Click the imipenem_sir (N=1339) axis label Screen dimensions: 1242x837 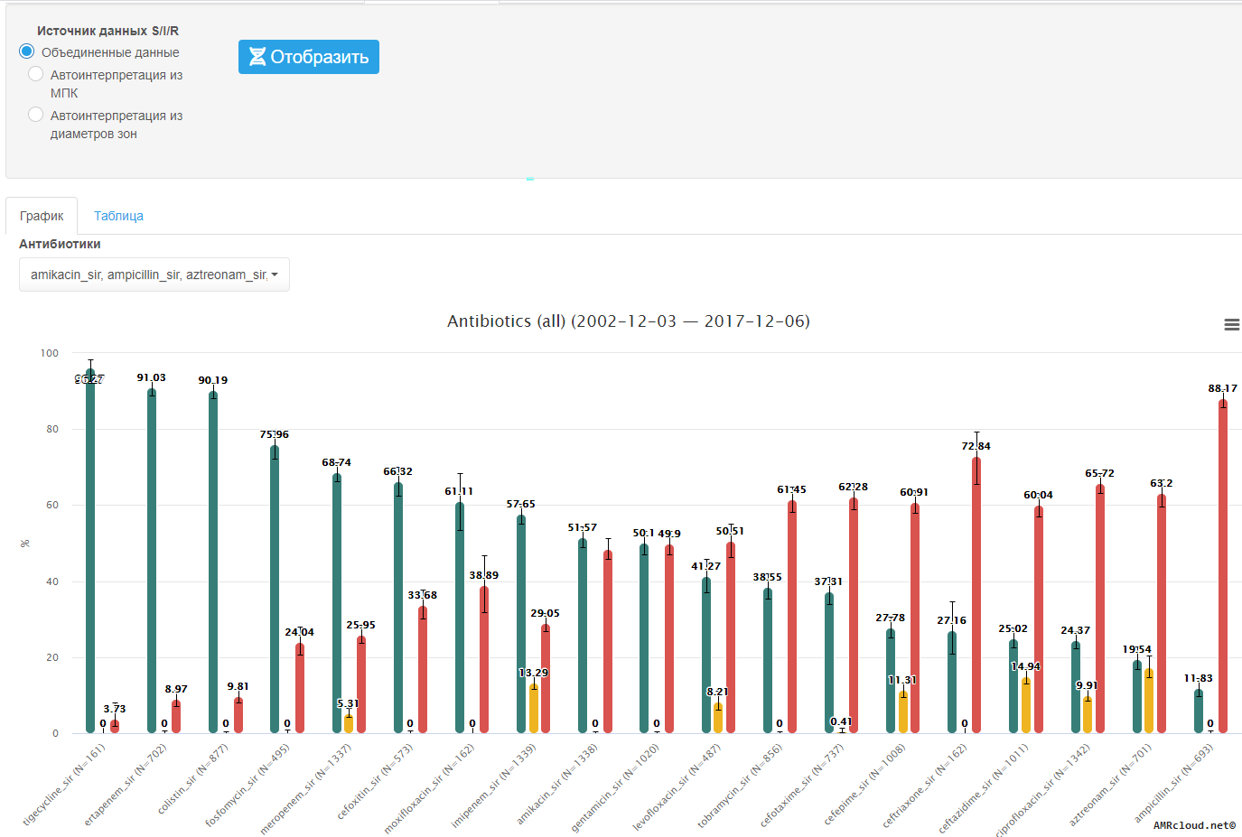point(494,786)
